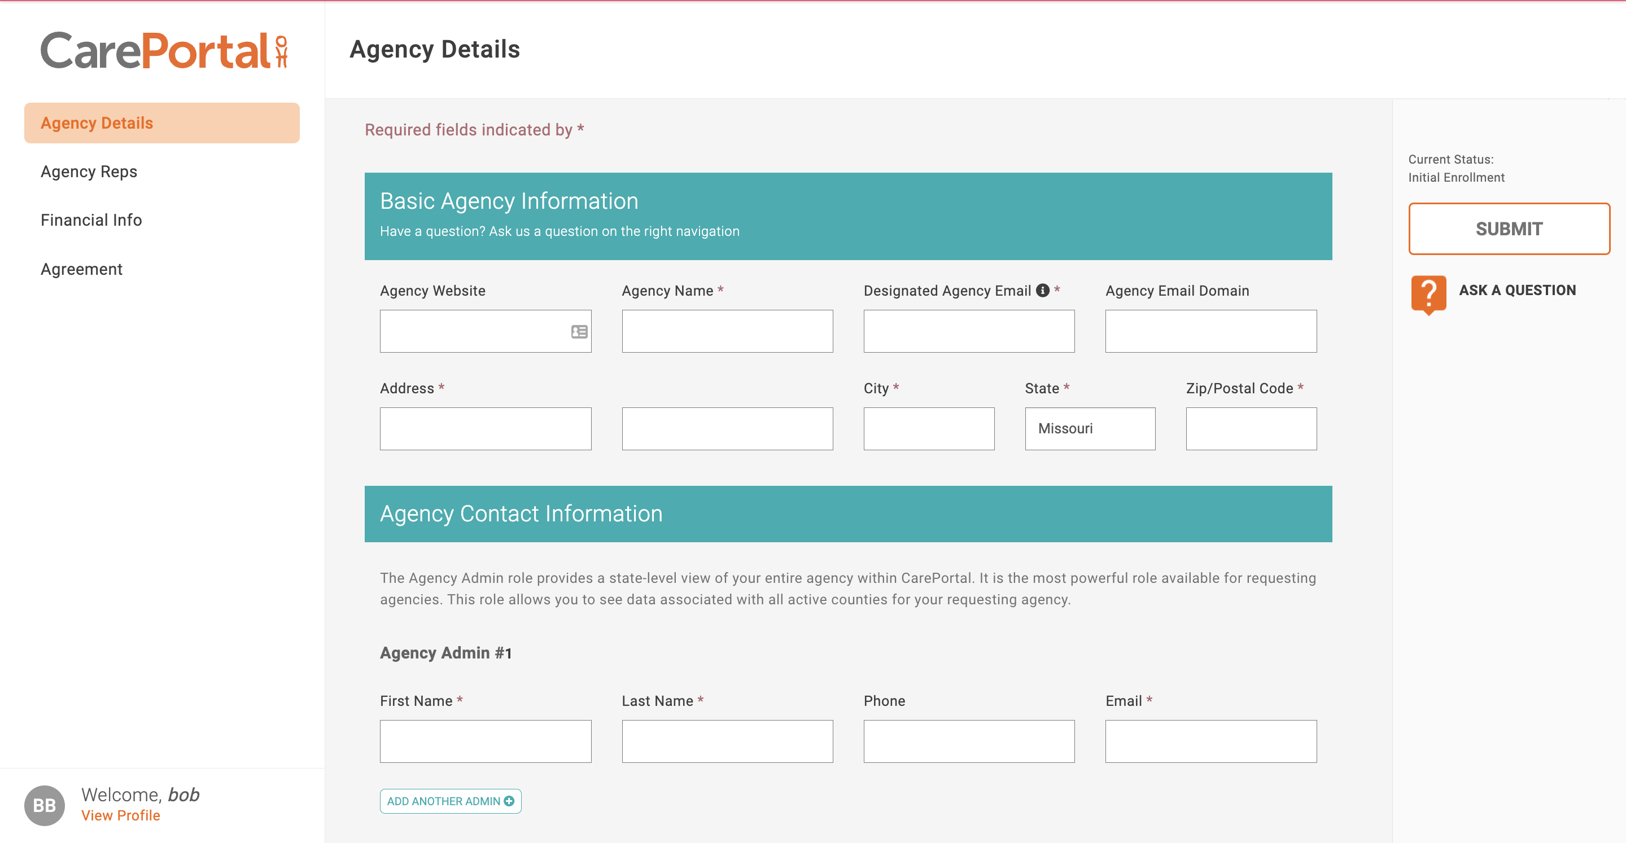
Task: Focus the Agency Admin First Name field
Action: coord(486,741)
